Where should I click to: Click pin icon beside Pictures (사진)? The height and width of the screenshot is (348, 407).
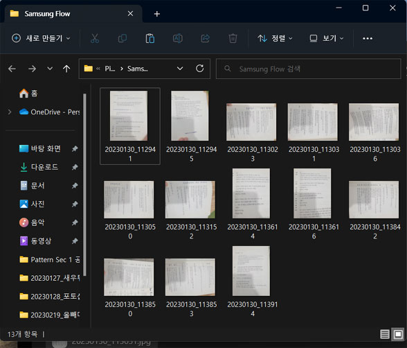pyautogui.click(x=75, y=204)
